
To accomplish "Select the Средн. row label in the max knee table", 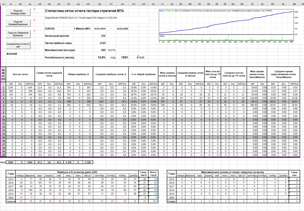I will coord(172,201).
